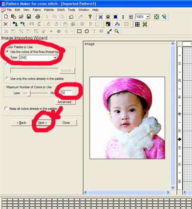Open the Palette menu
Image resolution: width=192 pixels, height=209 pixels.
(x=49, y=10)
